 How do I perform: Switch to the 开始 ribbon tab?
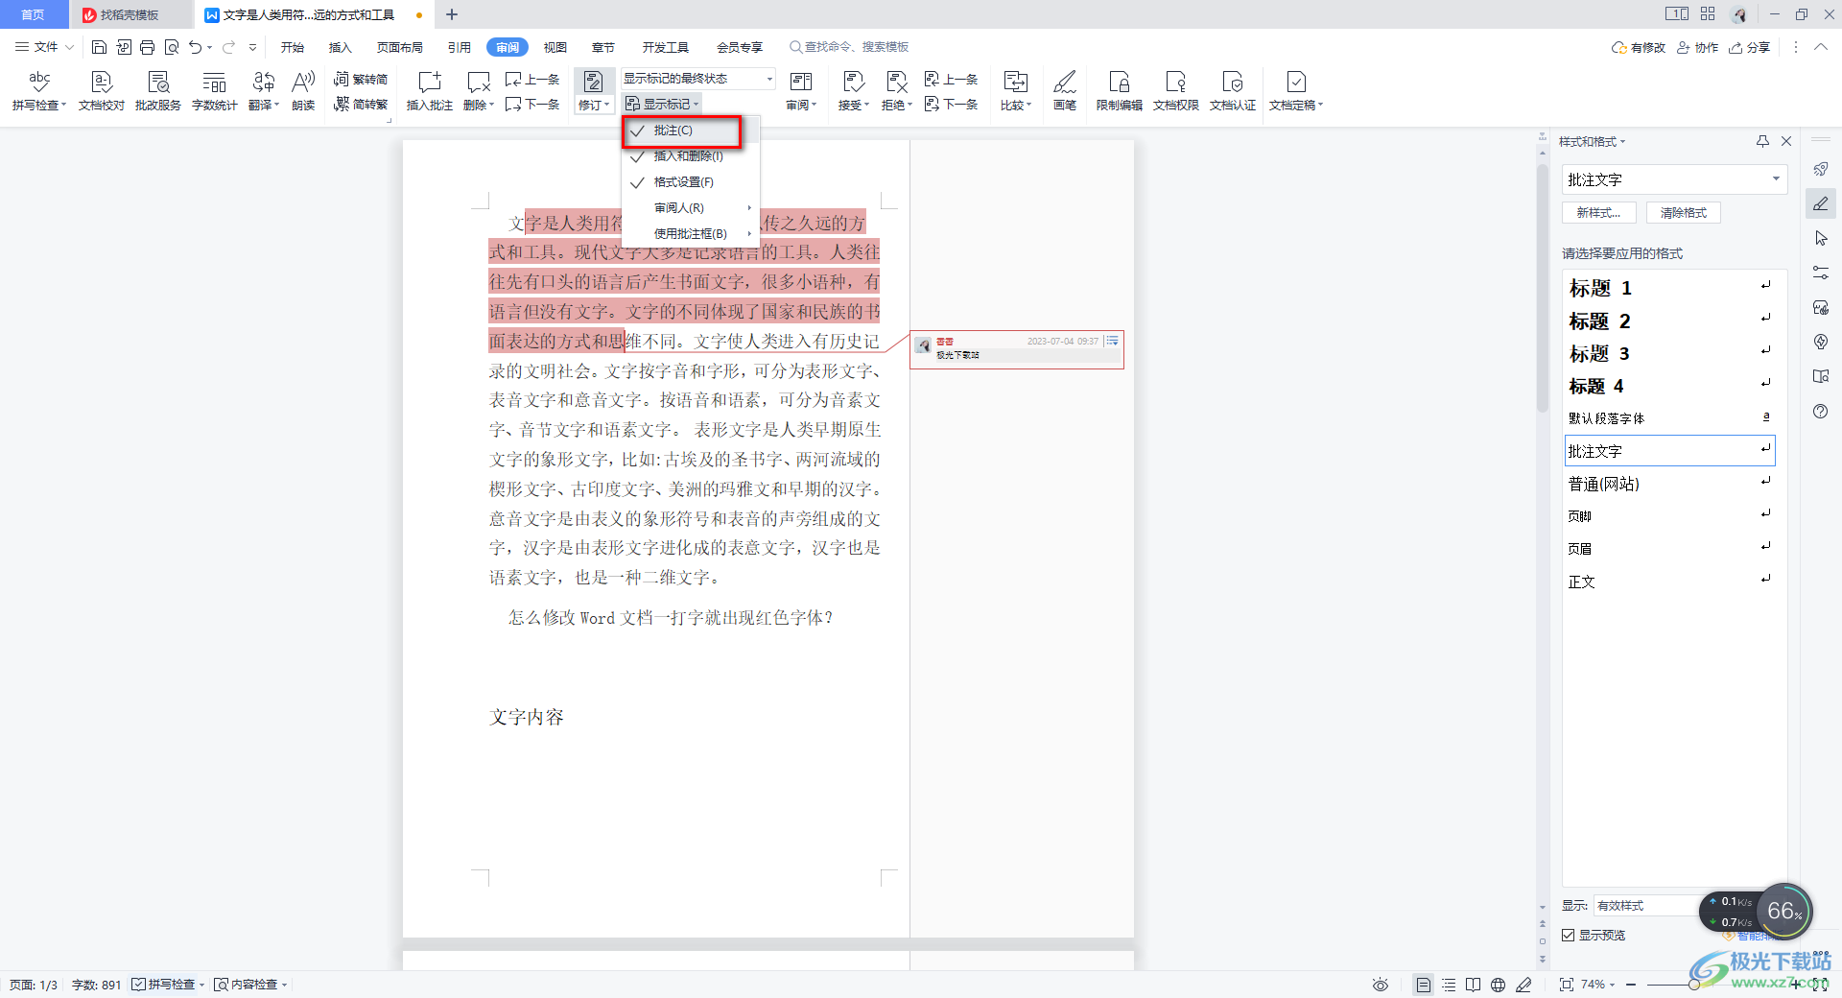tap(293, 47)
